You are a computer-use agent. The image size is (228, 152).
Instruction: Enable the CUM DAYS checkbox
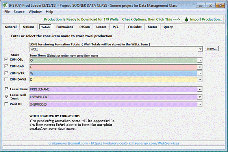tap(6, 79)
